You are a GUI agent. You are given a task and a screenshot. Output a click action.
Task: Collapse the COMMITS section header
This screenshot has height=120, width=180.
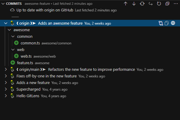[3, 4]
